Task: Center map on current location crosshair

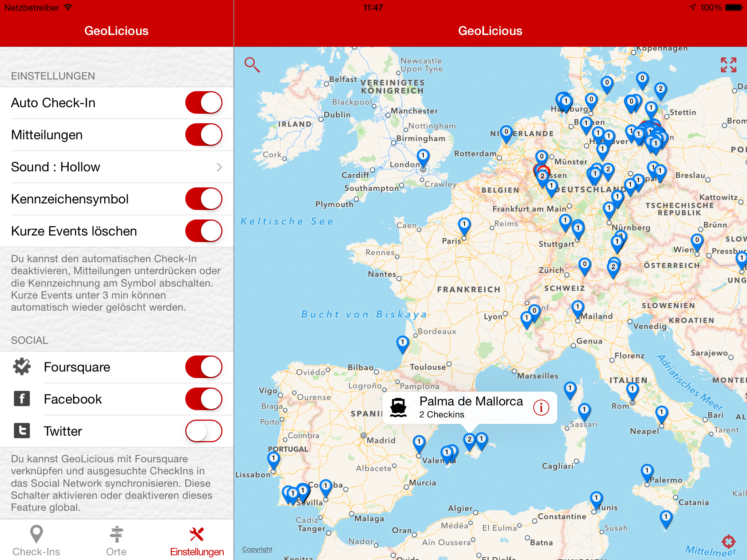Action: 728,542
